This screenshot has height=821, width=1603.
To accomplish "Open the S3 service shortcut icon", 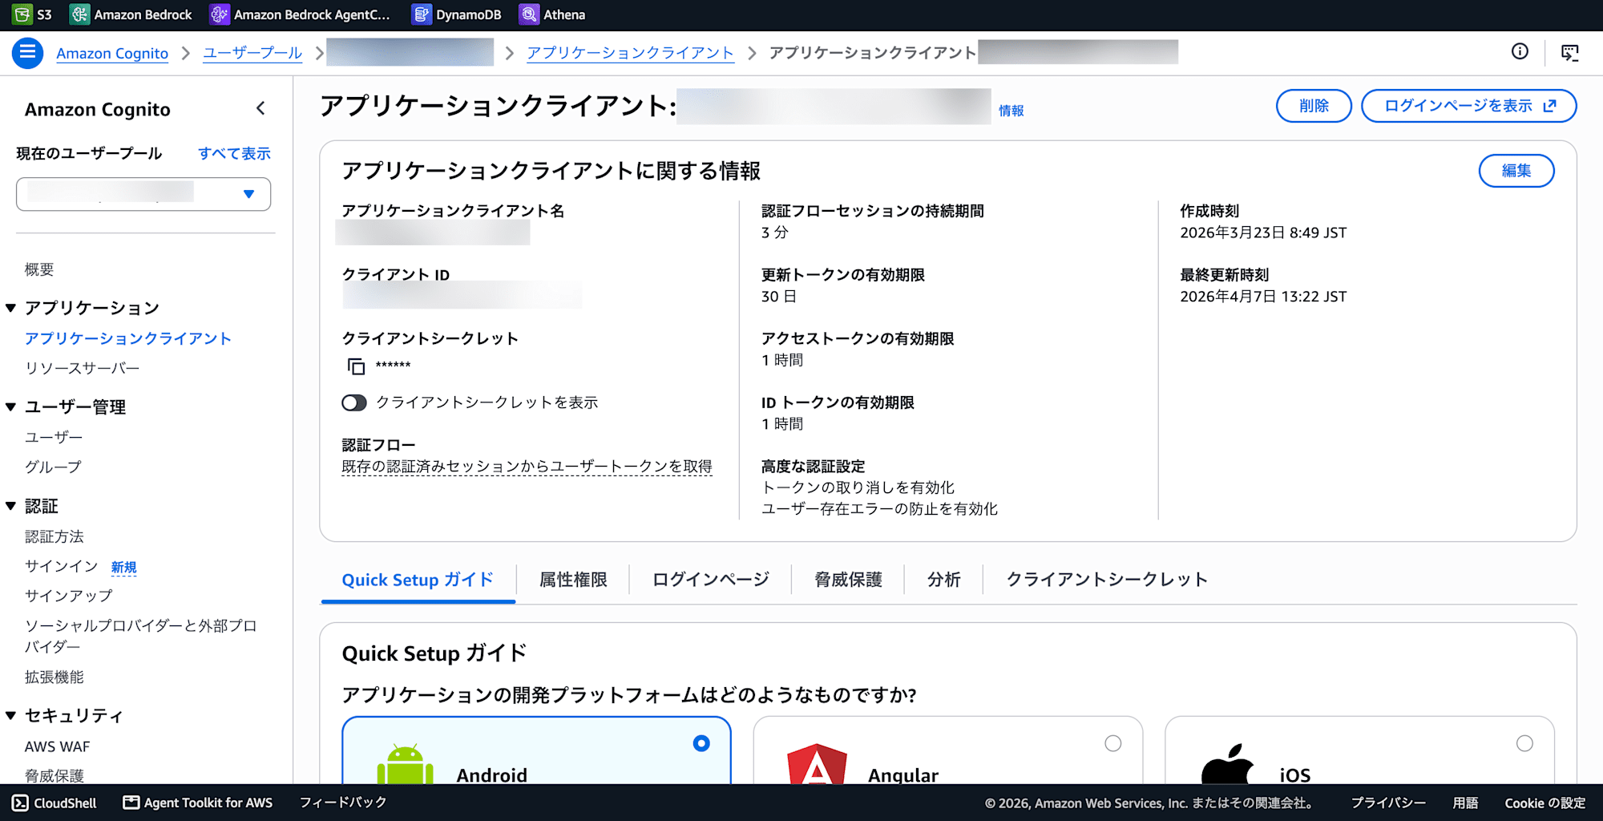I will pyautogui.click(x=22, y=14).
